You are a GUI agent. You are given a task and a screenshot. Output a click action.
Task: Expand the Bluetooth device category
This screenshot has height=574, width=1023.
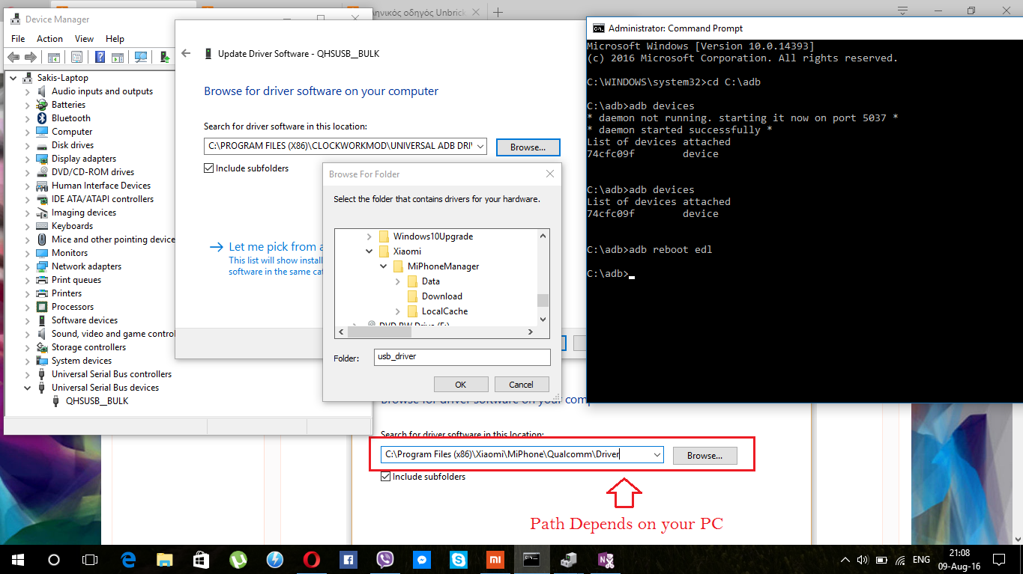pyautogui.click(x=28, y=118)
